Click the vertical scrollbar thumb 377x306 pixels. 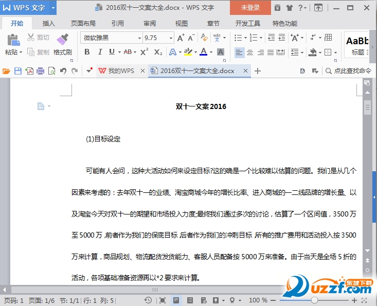click(367, 107)
